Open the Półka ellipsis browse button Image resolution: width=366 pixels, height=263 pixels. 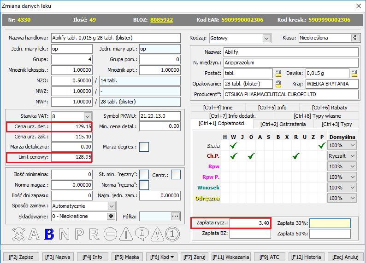click(x=175, y=216)
